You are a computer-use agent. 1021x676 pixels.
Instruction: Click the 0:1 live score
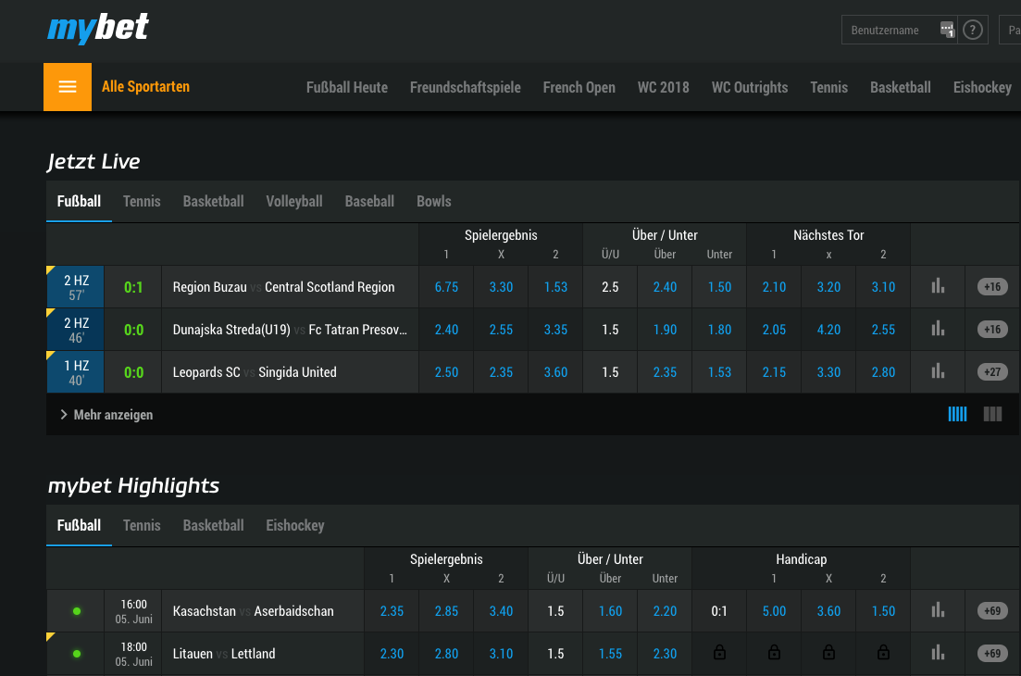(133, 287)
